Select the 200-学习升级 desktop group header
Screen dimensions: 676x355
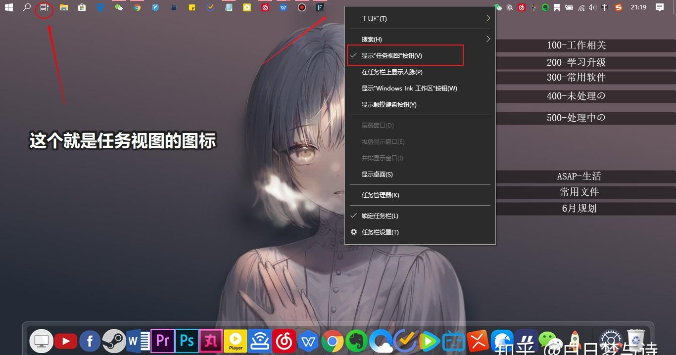point(576,62)
